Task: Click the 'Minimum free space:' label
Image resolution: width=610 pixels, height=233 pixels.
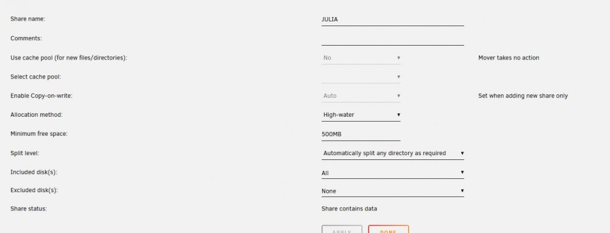Action: 39,134
